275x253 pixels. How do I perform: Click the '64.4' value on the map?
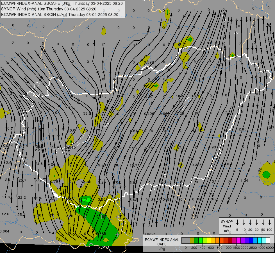click(x=55, y=147)
